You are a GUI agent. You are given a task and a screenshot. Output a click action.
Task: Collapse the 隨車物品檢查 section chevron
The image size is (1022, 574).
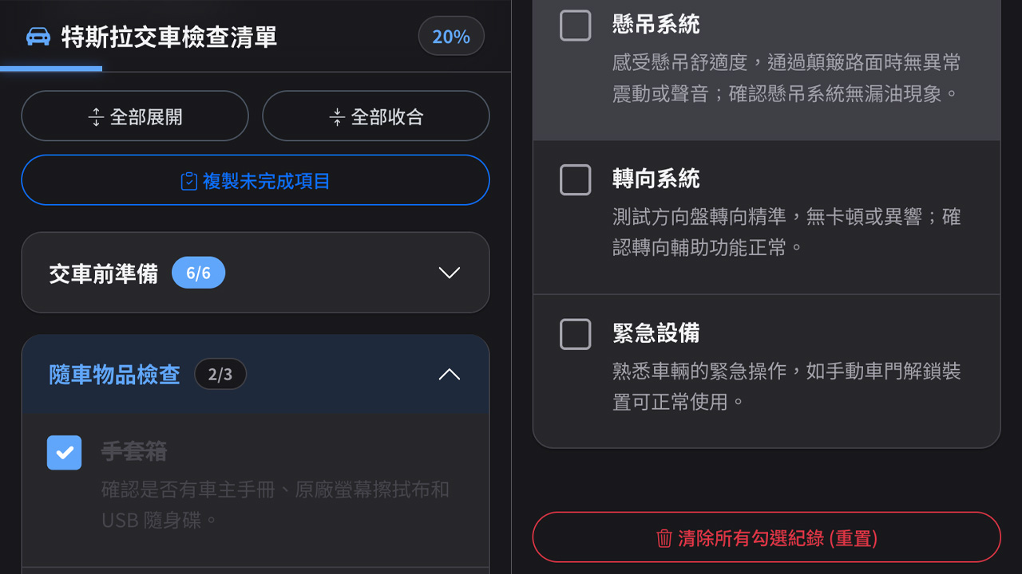click(450, 374)
